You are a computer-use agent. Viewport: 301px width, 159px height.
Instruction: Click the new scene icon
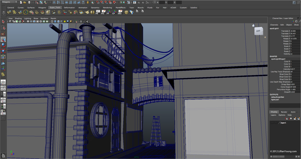click(x=21, y=2)
